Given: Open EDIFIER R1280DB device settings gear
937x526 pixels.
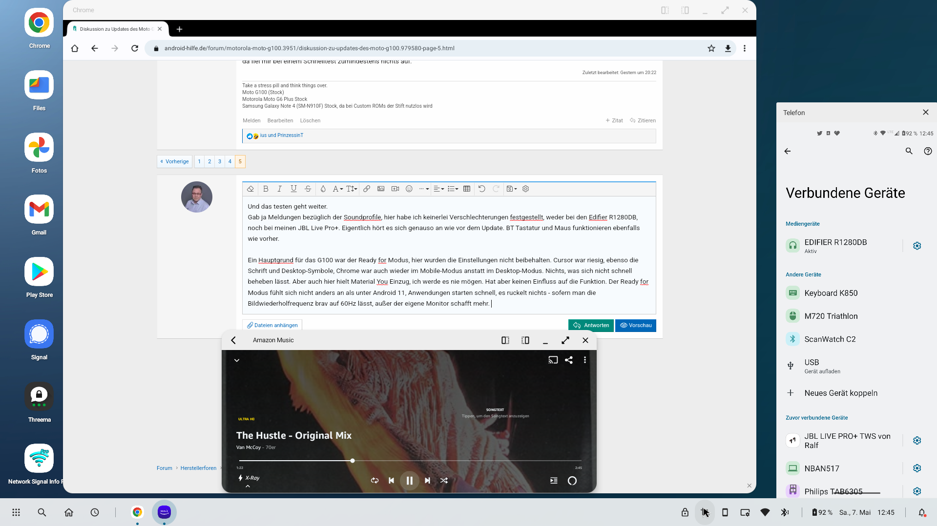Looking at the screenshot, I should pos(917,246).
